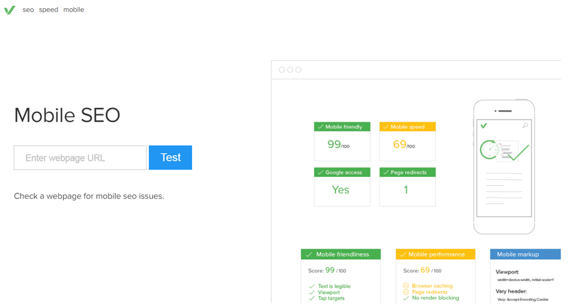Open the seo navigation link
Viewport: 576px width, 305px height.
(x=28, y=10)
